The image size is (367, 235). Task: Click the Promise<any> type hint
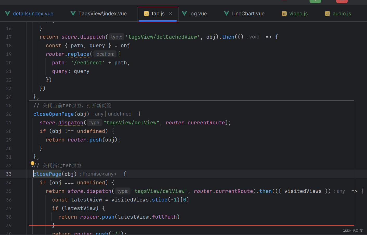pyautogui.click(x=100, y=174)
